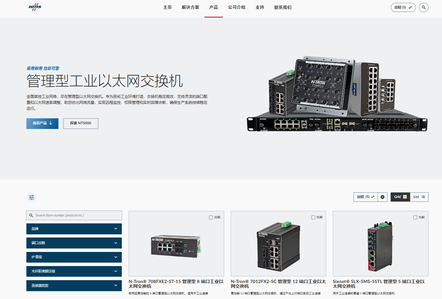Open the 支持 menu

click(260, 7)
